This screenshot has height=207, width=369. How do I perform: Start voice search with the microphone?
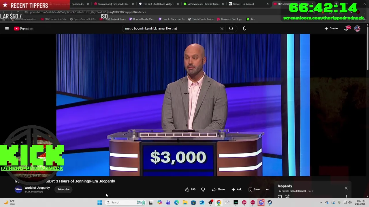point(244,28)
